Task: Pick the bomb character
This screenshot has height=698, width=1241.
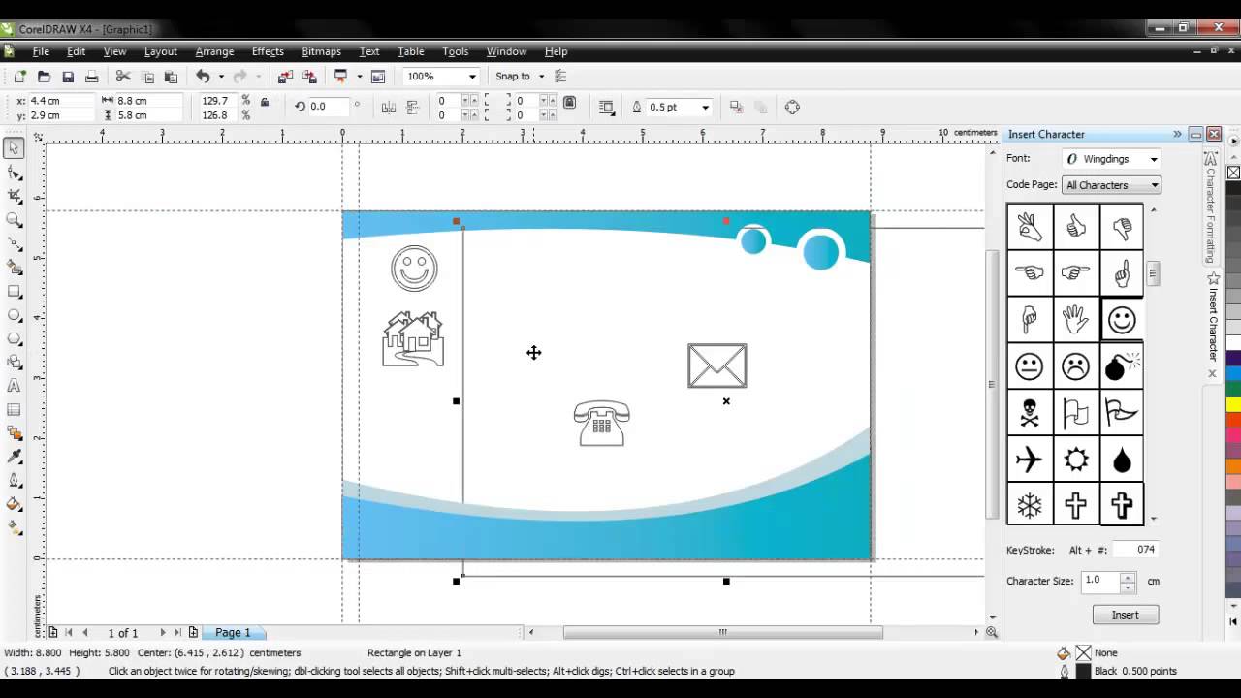Action: point(1122,366)
